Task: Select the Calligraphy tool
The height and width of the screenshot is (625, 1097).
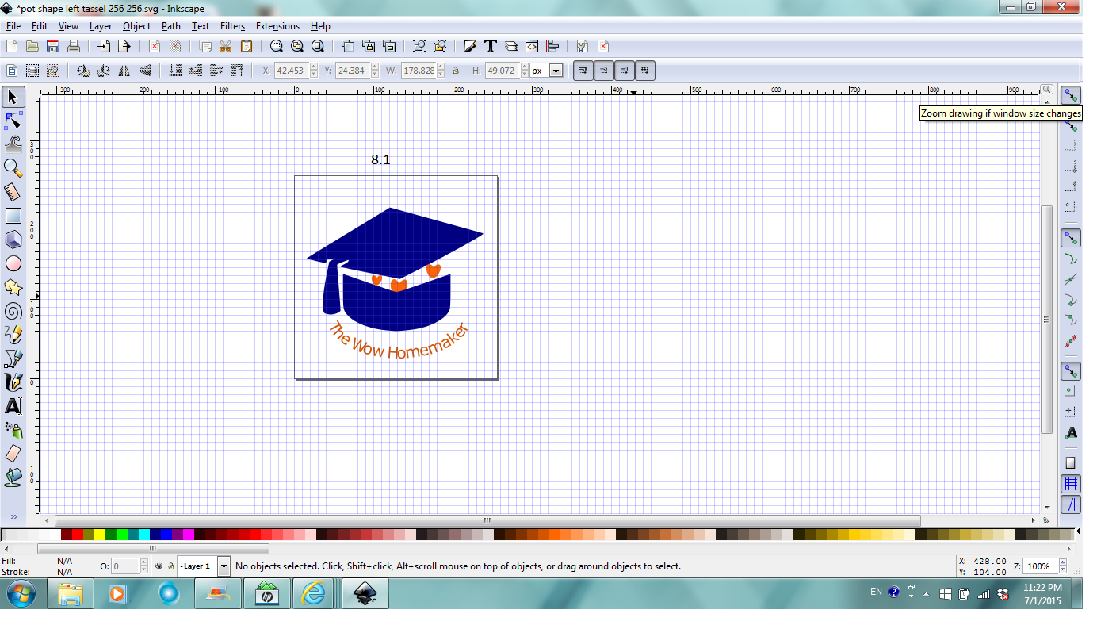Action: [x=13, y=382]
